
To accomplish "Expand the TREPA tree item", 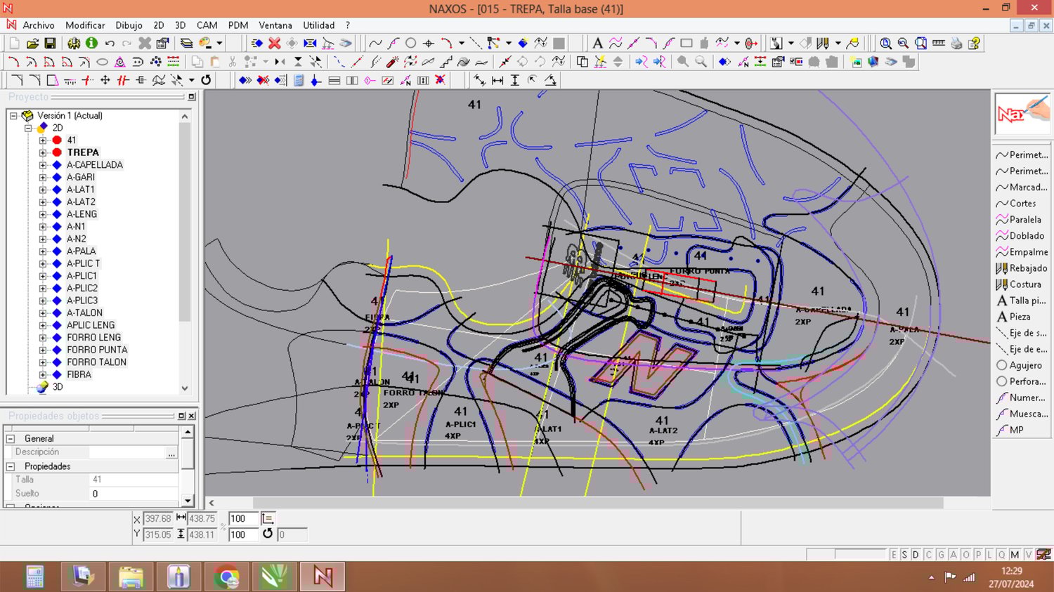I will [43, 152].
